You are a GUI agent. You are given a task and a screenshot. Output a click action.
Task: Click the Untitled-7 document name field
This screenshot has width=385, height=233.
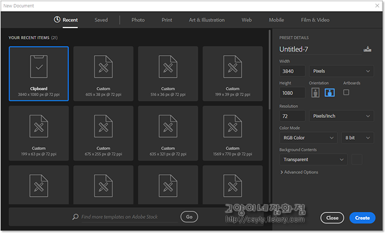pyautogui.click(x=320, y=49)
